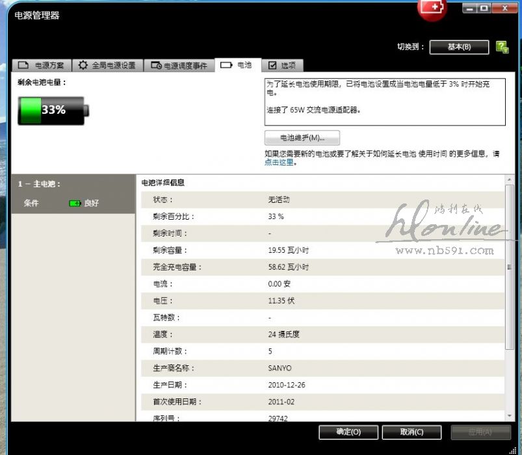The width and height of the screenshot is (522, 455).
Task: Click the gear icon on 全局电源设置 tab
Action: coord(83,66)
